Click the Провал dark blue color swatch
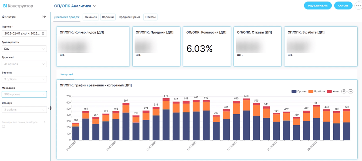The image size is (362, 161). (294, 92)
